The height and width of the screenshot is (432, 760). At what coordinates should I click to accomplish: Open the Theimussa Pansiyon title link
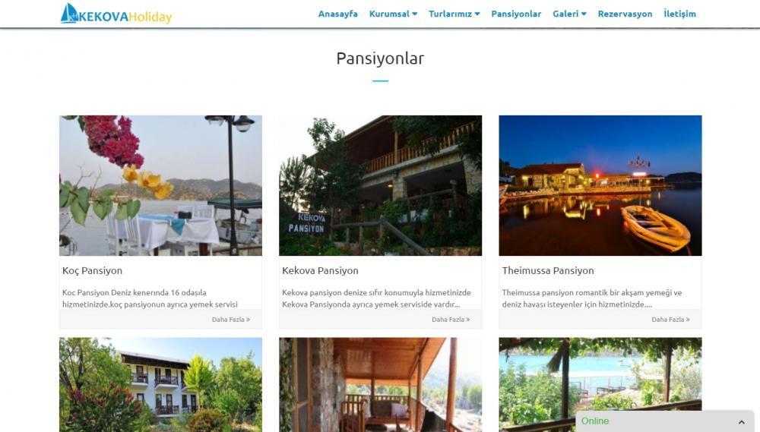(x=548, y=271)
